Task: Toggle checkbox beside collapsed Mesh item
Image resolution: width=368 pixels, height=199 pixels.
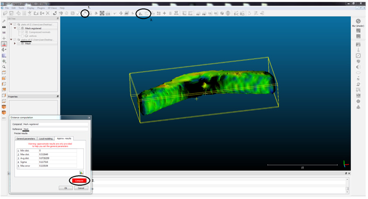Action: tap(19, 43)
